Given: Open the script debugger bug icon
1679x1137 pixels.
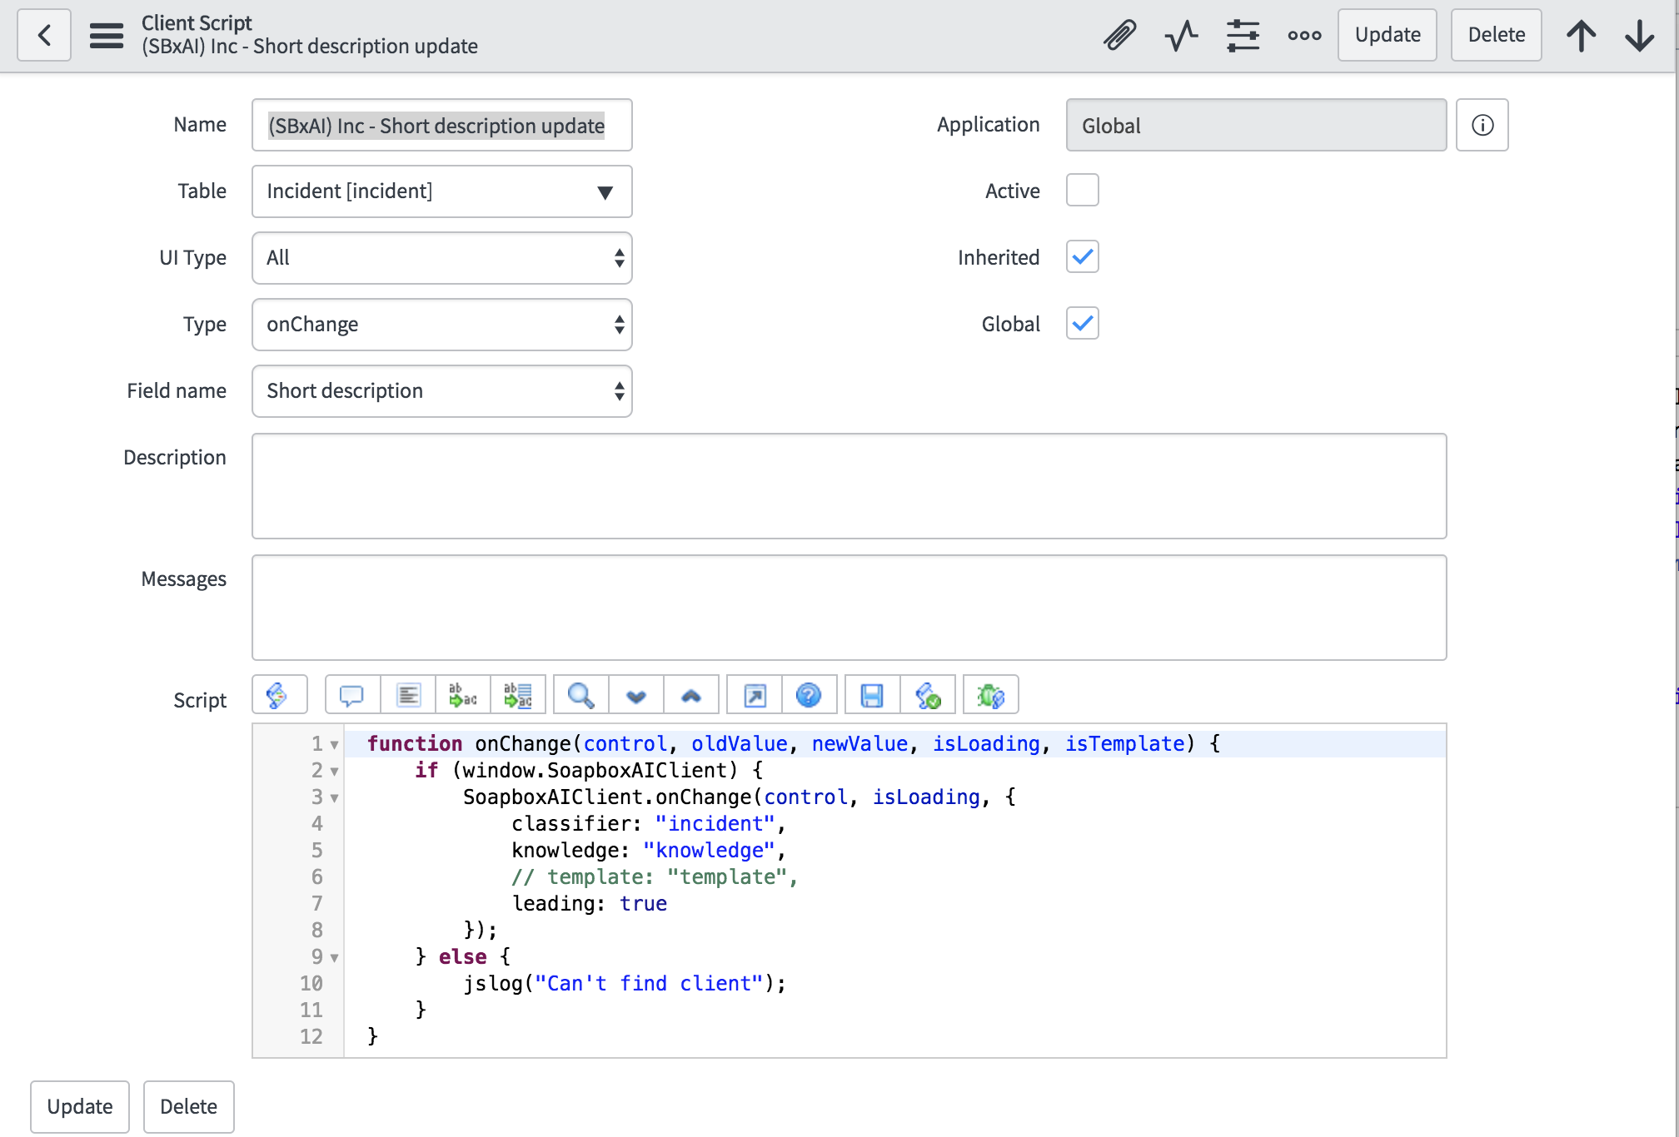Looking at the screenshot, I should 990,695.
